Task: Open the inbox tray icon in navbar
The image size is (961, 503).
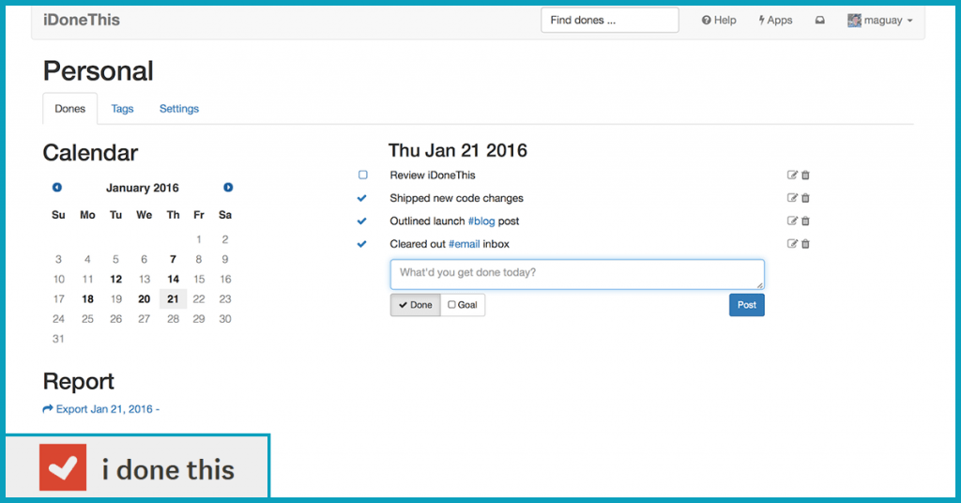Action: point(819,21)
